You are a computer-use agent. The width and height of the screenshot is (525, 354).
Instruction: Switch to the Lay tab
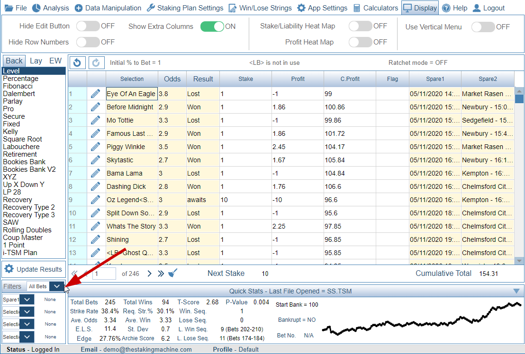[36, 61]
